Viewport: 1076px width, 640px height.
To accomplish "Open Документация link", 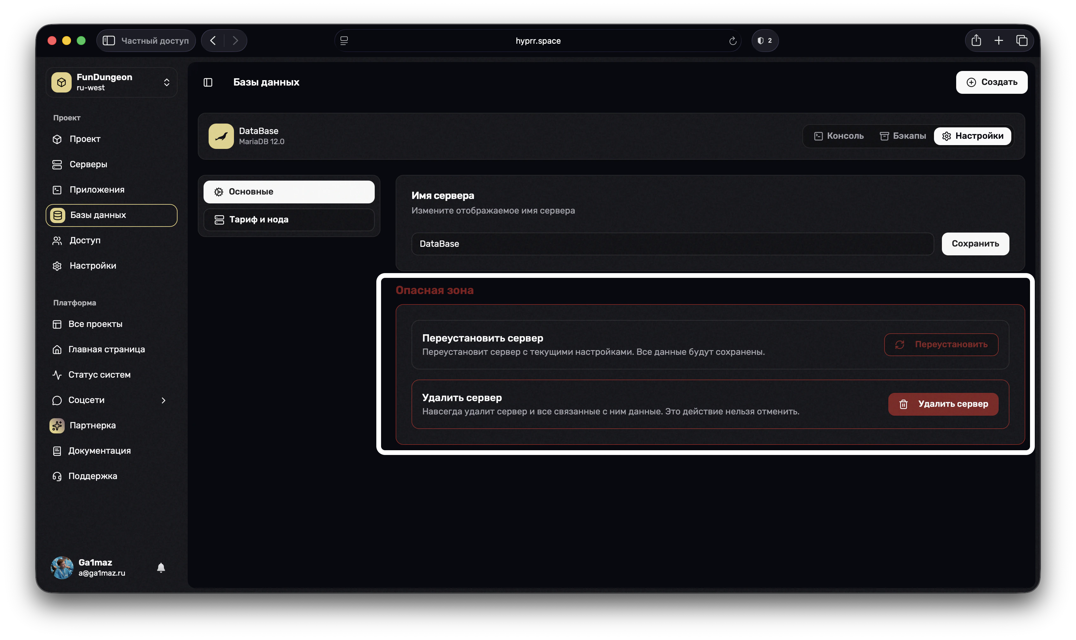I will [x=111, y=451].
